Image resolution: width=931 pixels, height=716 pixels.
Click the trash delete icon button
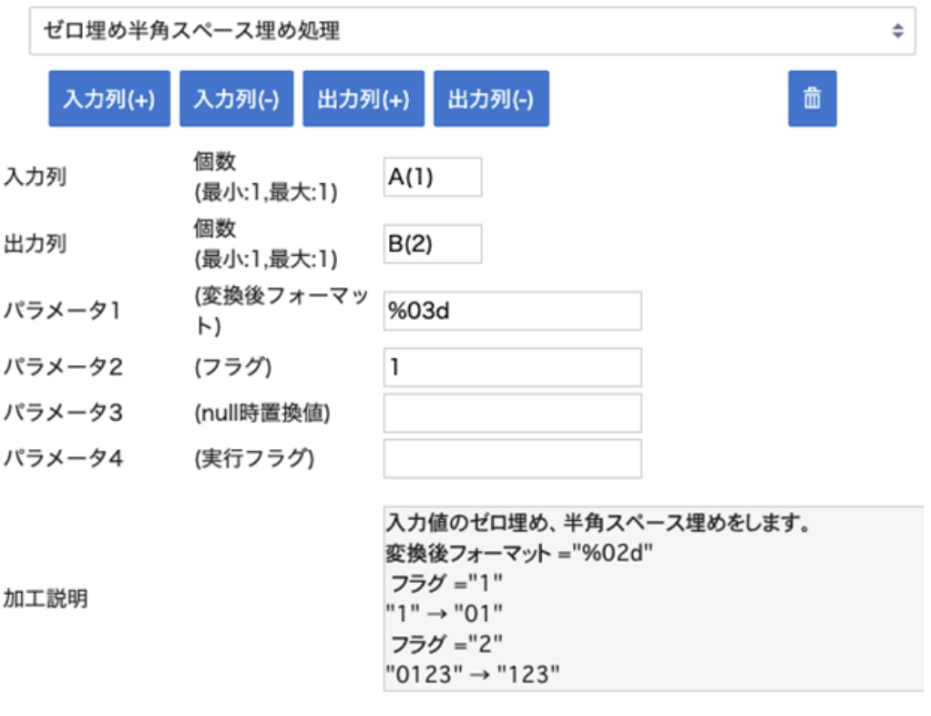(812, 98)
